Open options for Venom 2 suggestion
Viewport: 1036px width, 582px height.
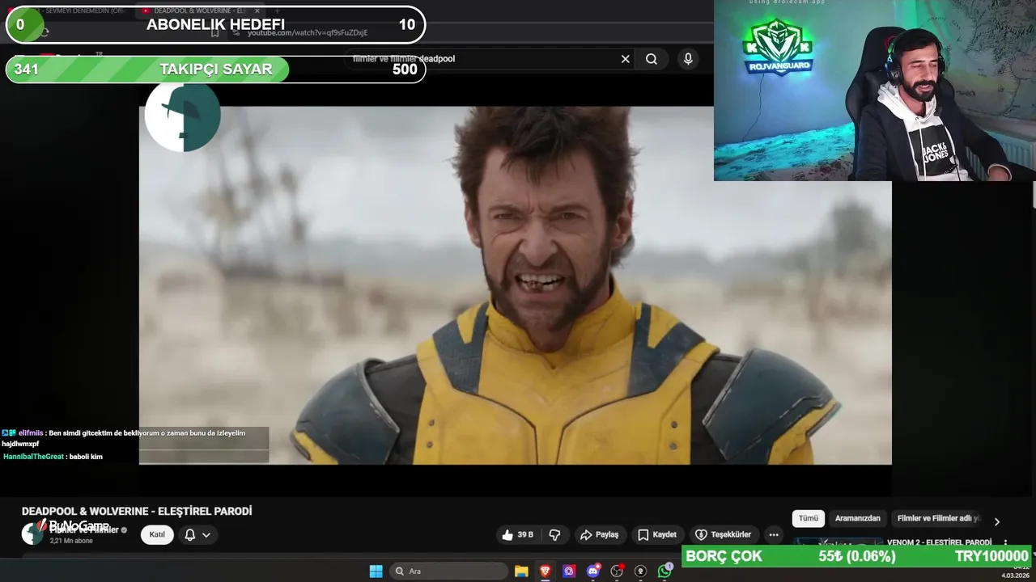[1005, 542]
